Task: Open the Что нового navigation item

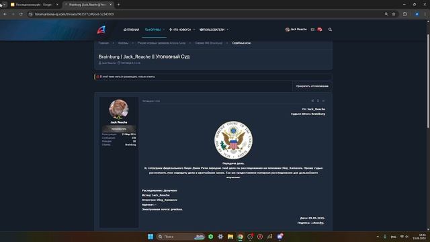Action: 180,30
